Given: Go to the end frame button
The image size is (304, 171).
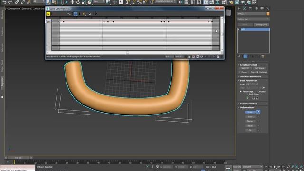Looking at the screenshot, I should pyautogui.click(x=284, y=167).
